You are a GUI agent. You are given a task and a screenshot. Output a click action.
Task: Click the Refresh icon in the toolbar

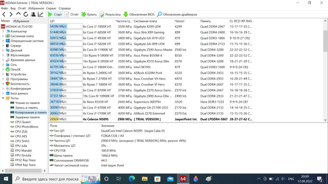pos(26,15)
